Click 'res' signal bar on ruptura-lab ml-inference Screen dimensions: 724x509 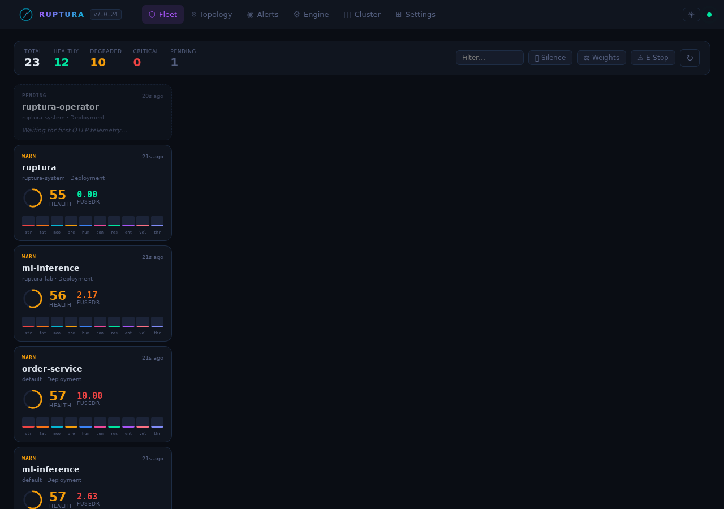coord(114,322)
